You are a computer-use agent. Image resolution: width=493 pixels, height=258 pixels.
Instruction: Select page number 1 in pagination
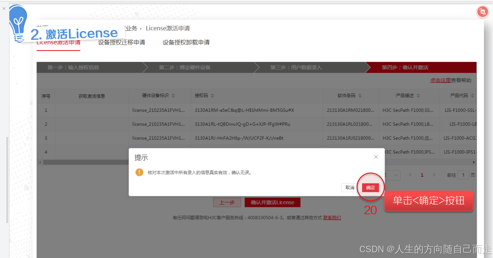click(x=422, y=175)
